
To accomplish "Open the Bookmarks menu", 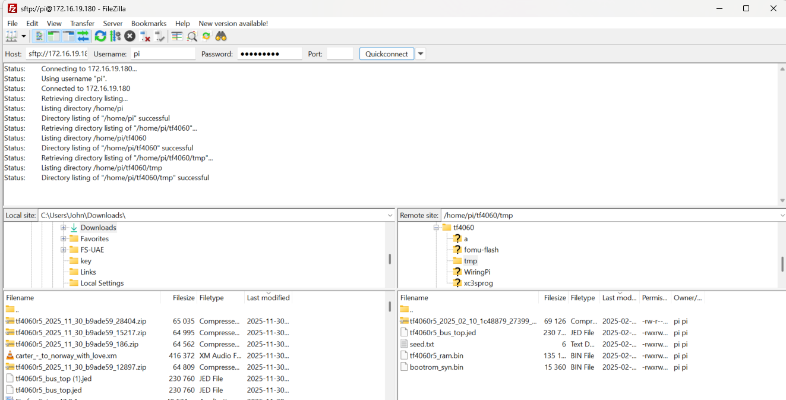I will 149,23.
